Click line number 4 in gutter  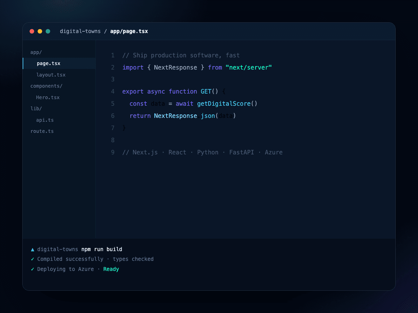click(x=113, y=92)
